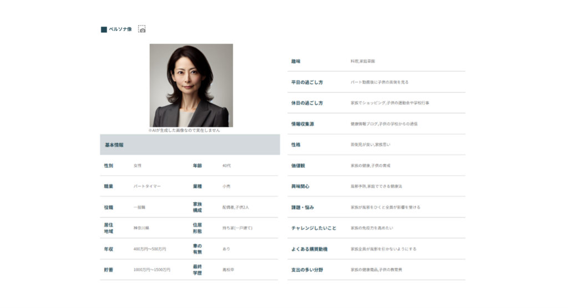Open the persona portrait photo
This screenshot has width=568, height=308.
tap(191, 85)
